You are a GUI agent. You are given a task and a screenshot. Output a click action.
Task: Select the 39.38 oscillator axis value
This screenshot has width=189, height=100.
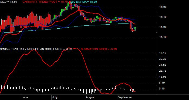click(x=163, y=59)
